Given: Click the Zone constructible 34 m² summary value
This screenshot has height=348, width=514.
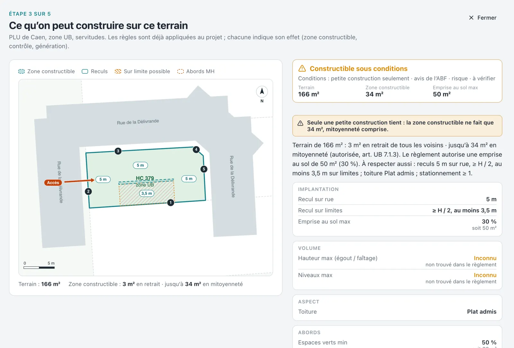Looking at the screenshot, I should (x=374, y=94).
